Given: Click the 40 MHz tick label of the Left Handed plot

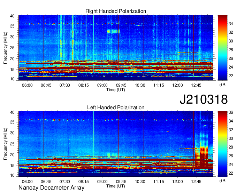Looking at the screenshot, I should [12, 112].
